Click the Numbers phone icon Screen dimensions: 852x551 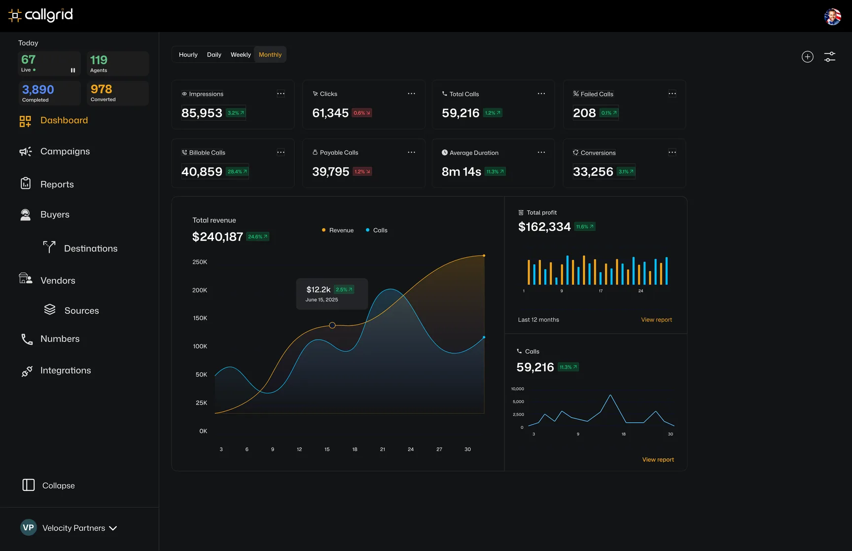[x=27, y=339]
